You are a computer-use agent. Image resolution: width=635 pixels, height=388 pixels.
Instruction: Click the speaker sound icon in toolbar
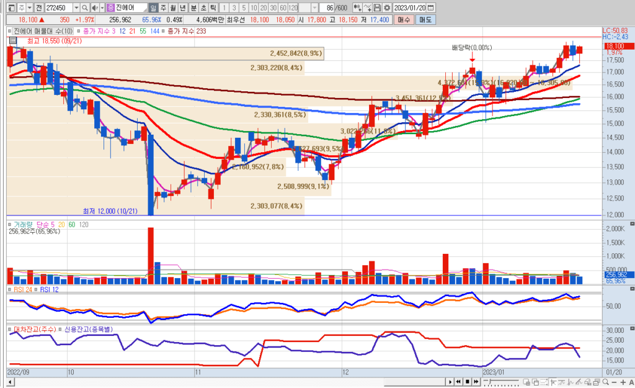pyautogui.click(x=94, y=8)
